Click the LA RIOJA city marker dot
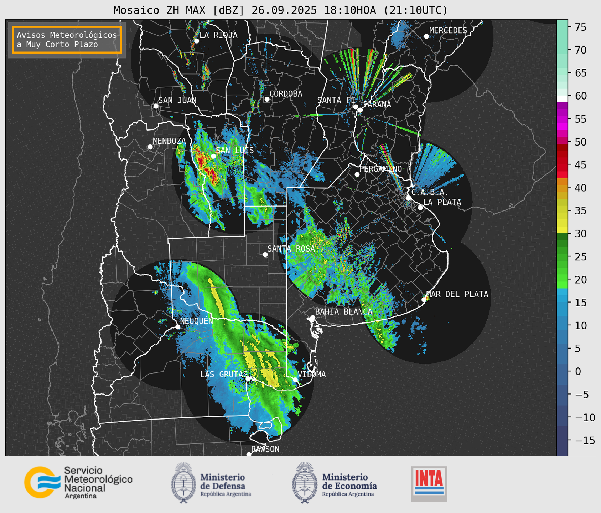The image size is (601, 513). (x=196, y=41)
